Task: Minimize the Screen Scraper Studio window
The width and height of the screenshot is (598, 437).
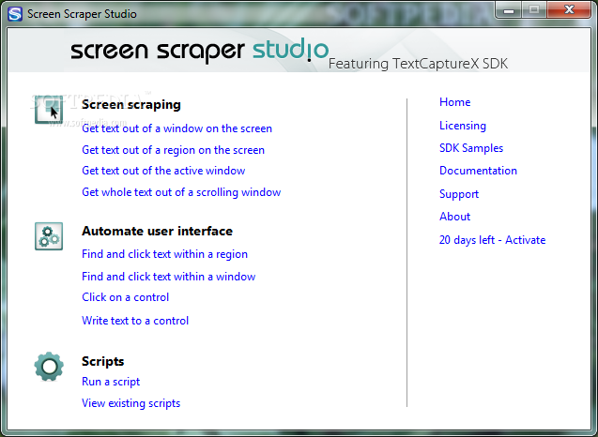Action: pyautogui.click(x=509, y=10)
